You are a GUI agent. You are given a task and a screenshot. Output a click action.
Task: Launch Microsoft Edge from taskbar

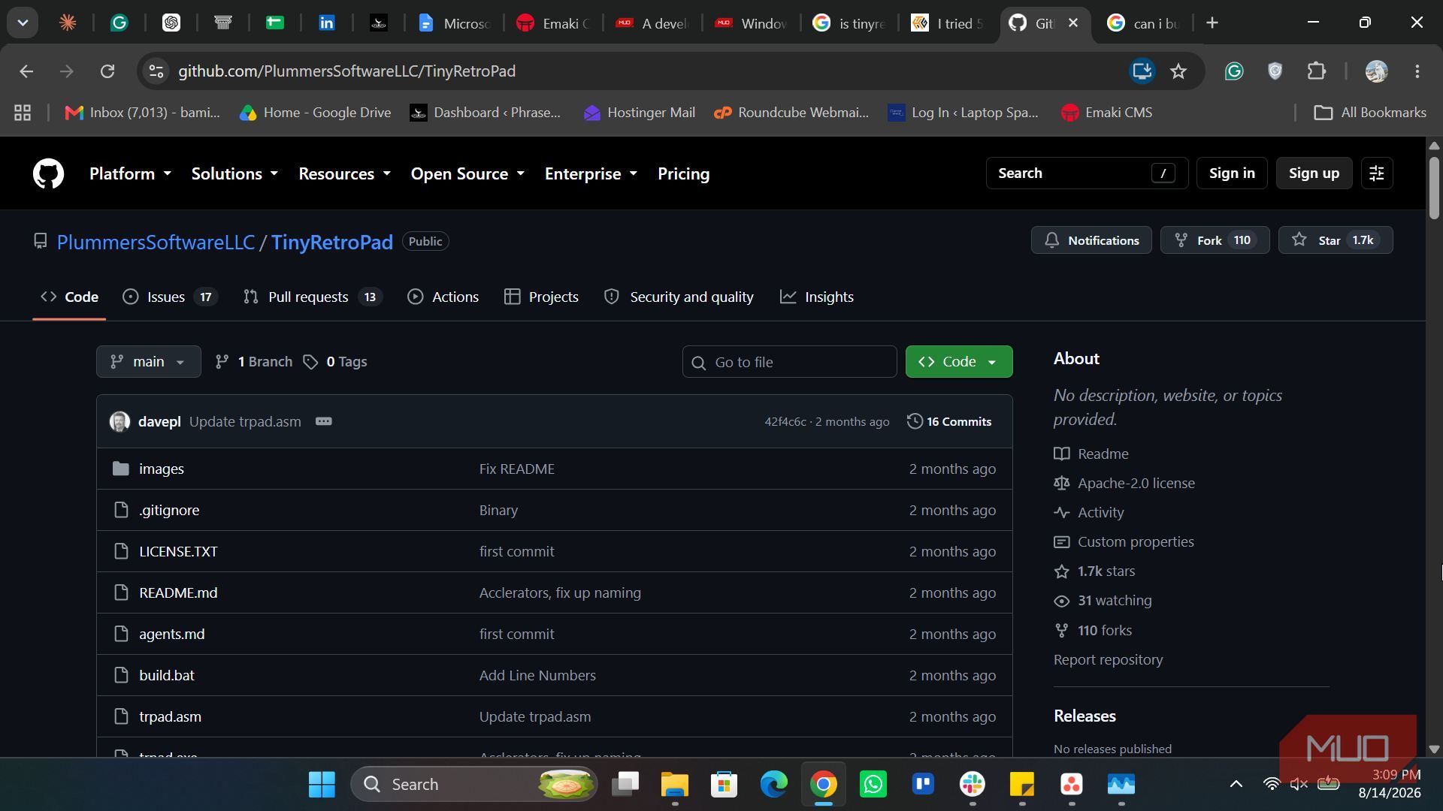coord(773,785)
